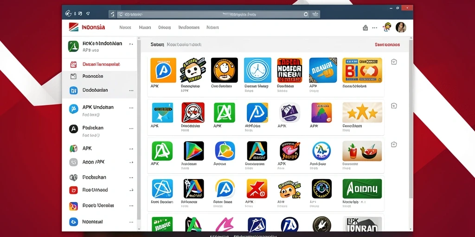475x237 pixels.
Task: Select the sidebar item with the gray envelope icon
Action: [x=99, y=76]
